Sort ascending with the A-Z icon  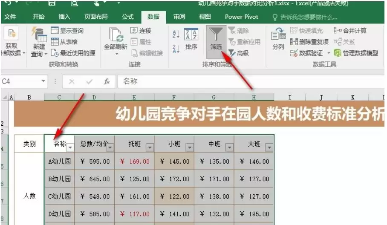pos(176,34)
